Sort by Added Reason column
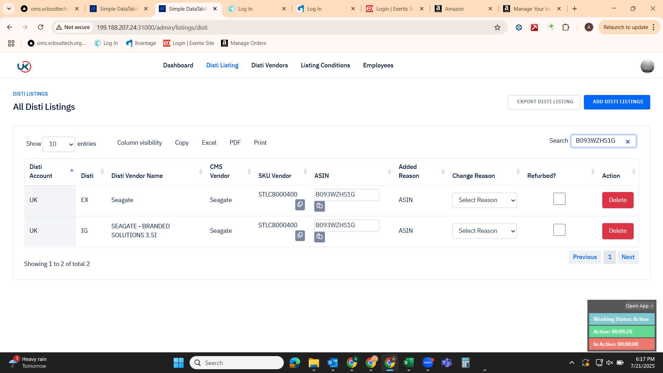663x373 pixels. [x=421, y=171]
